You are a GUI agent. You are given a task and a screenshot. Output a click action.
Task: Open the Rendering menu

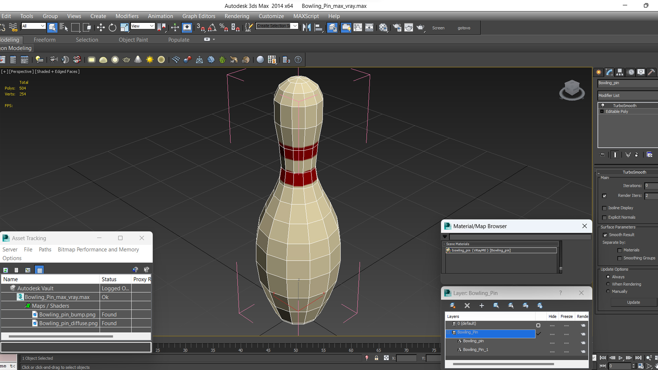pos(237,16)
